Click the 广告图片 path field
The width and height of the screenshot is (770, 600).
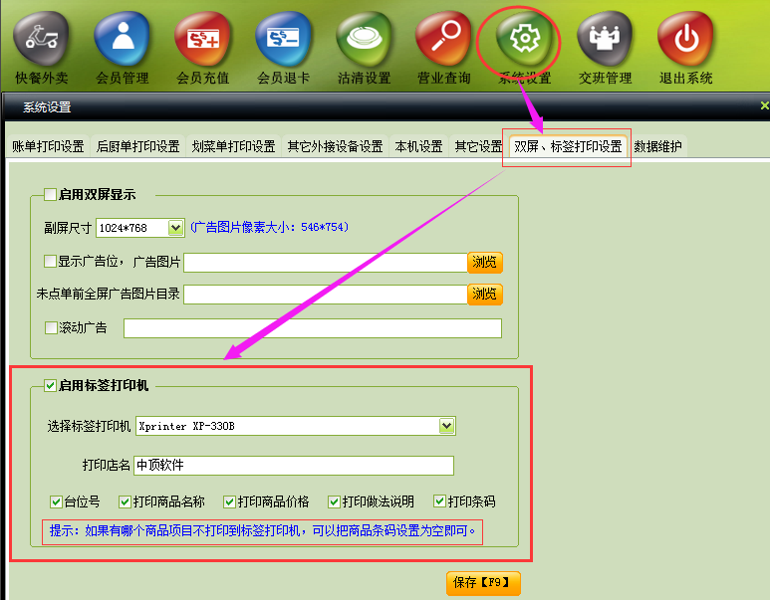326,263
